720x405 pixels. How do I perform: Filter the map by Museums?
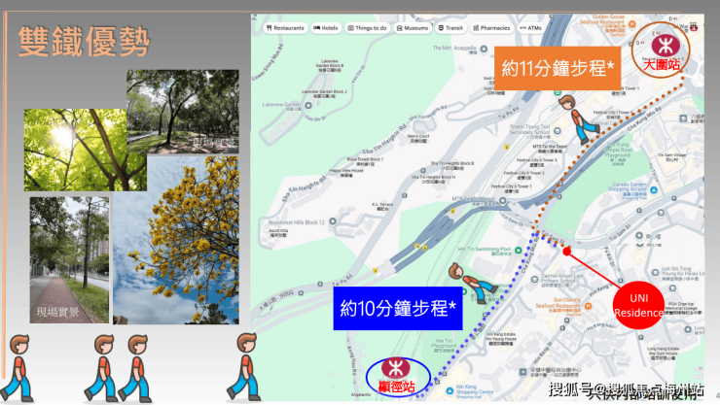413,28
